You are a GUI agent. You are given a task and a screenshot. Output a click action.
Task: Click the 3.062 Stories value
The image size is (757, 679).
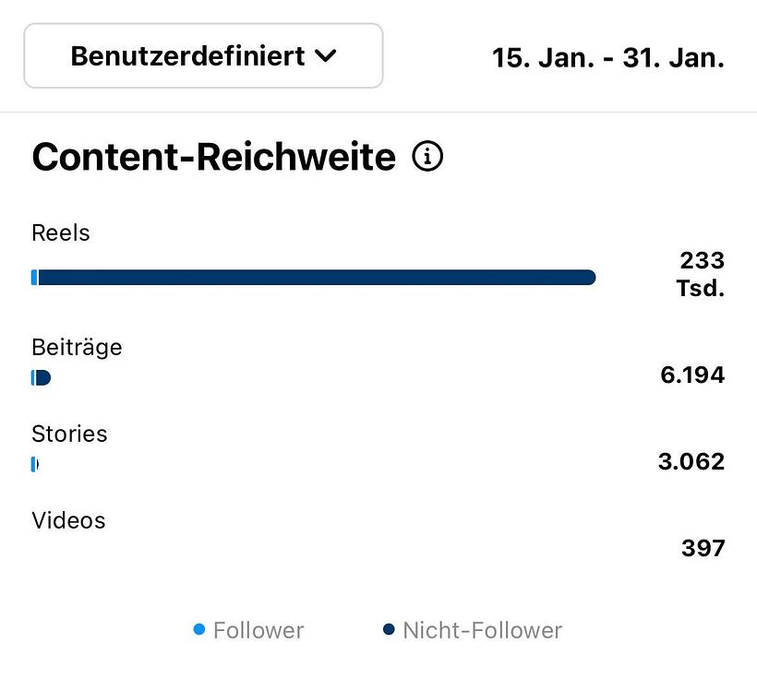tap(691, 461)
